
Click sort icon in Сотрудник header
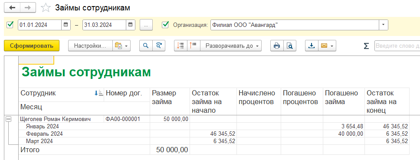(x=98, y=93)
